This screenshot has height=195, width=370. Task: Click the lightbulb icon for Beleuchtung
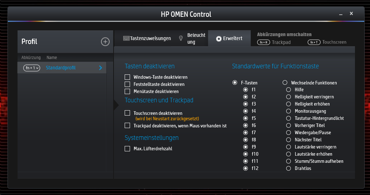181,38
